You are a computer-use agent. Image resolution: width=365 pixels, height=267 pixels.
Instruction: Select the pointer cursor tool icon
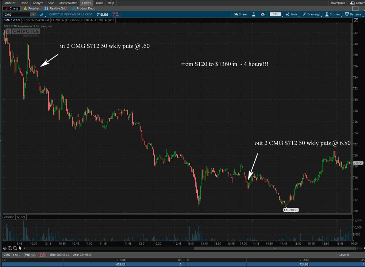[x=20, y=248]
